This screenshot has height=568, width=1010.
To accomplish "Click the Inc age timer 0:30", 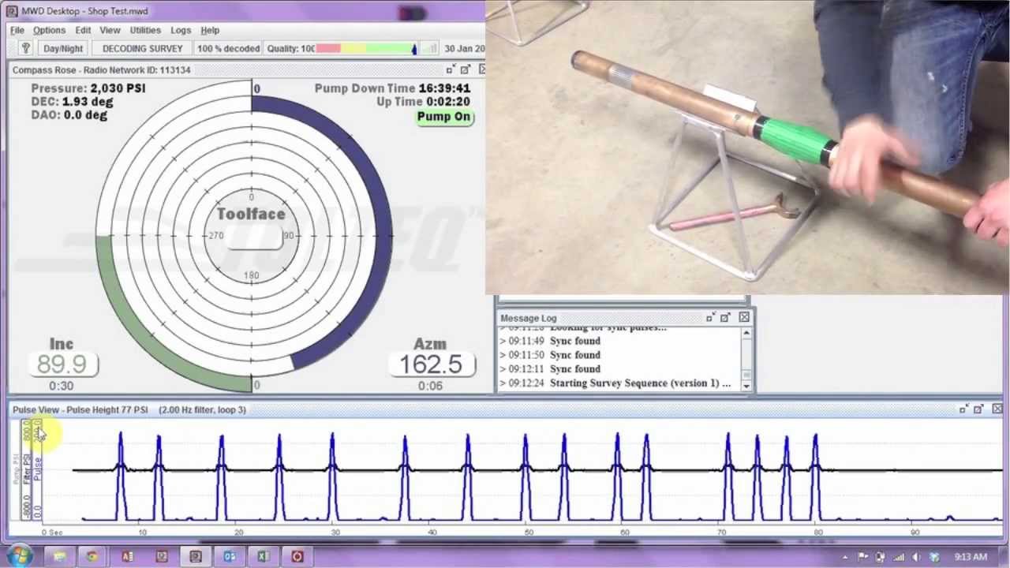I will tap(61, 386).
